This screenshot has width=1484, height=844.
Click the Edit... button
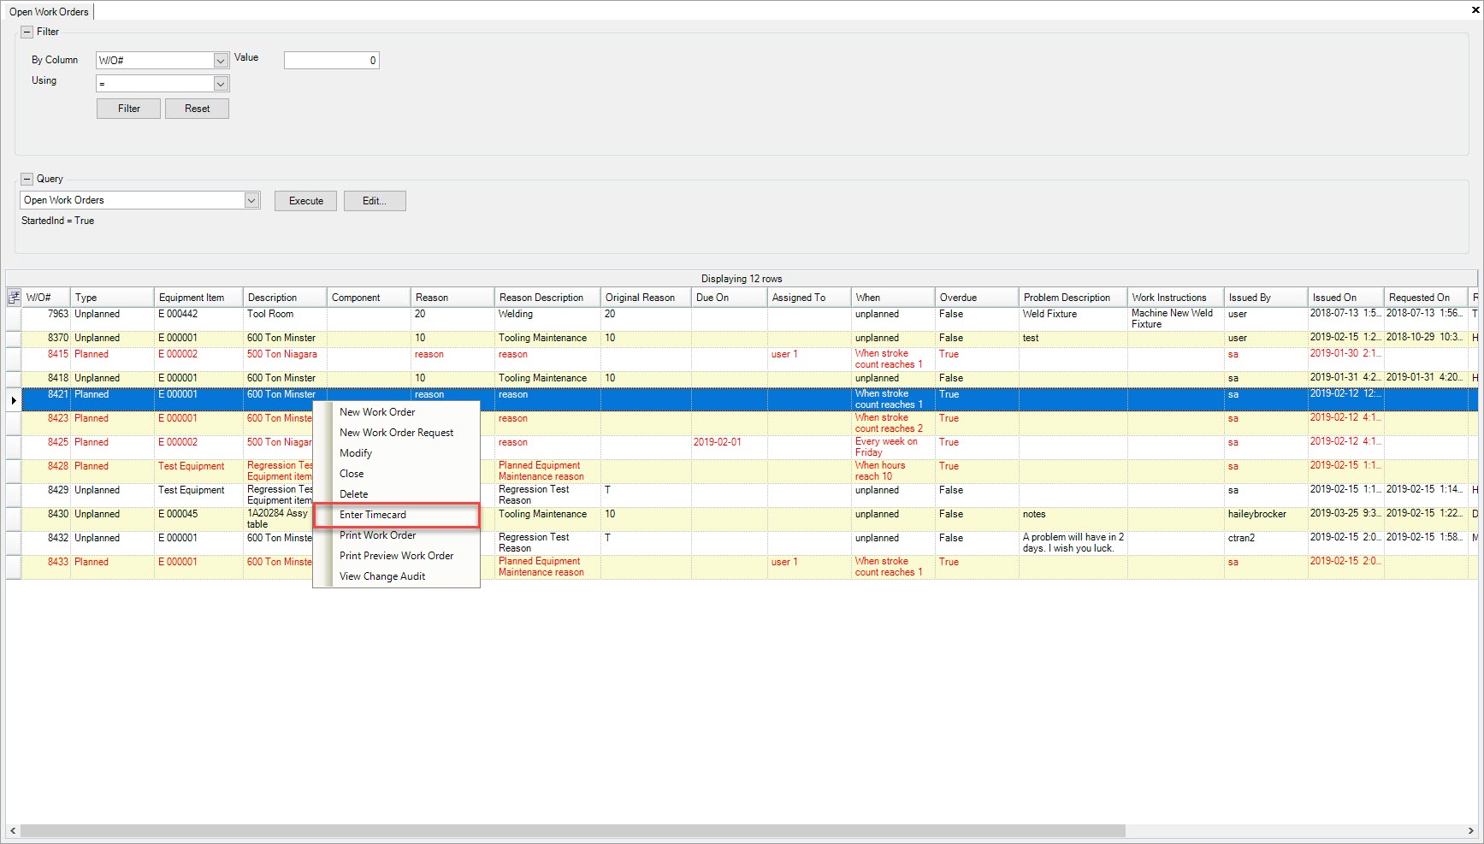coord(375,201)
